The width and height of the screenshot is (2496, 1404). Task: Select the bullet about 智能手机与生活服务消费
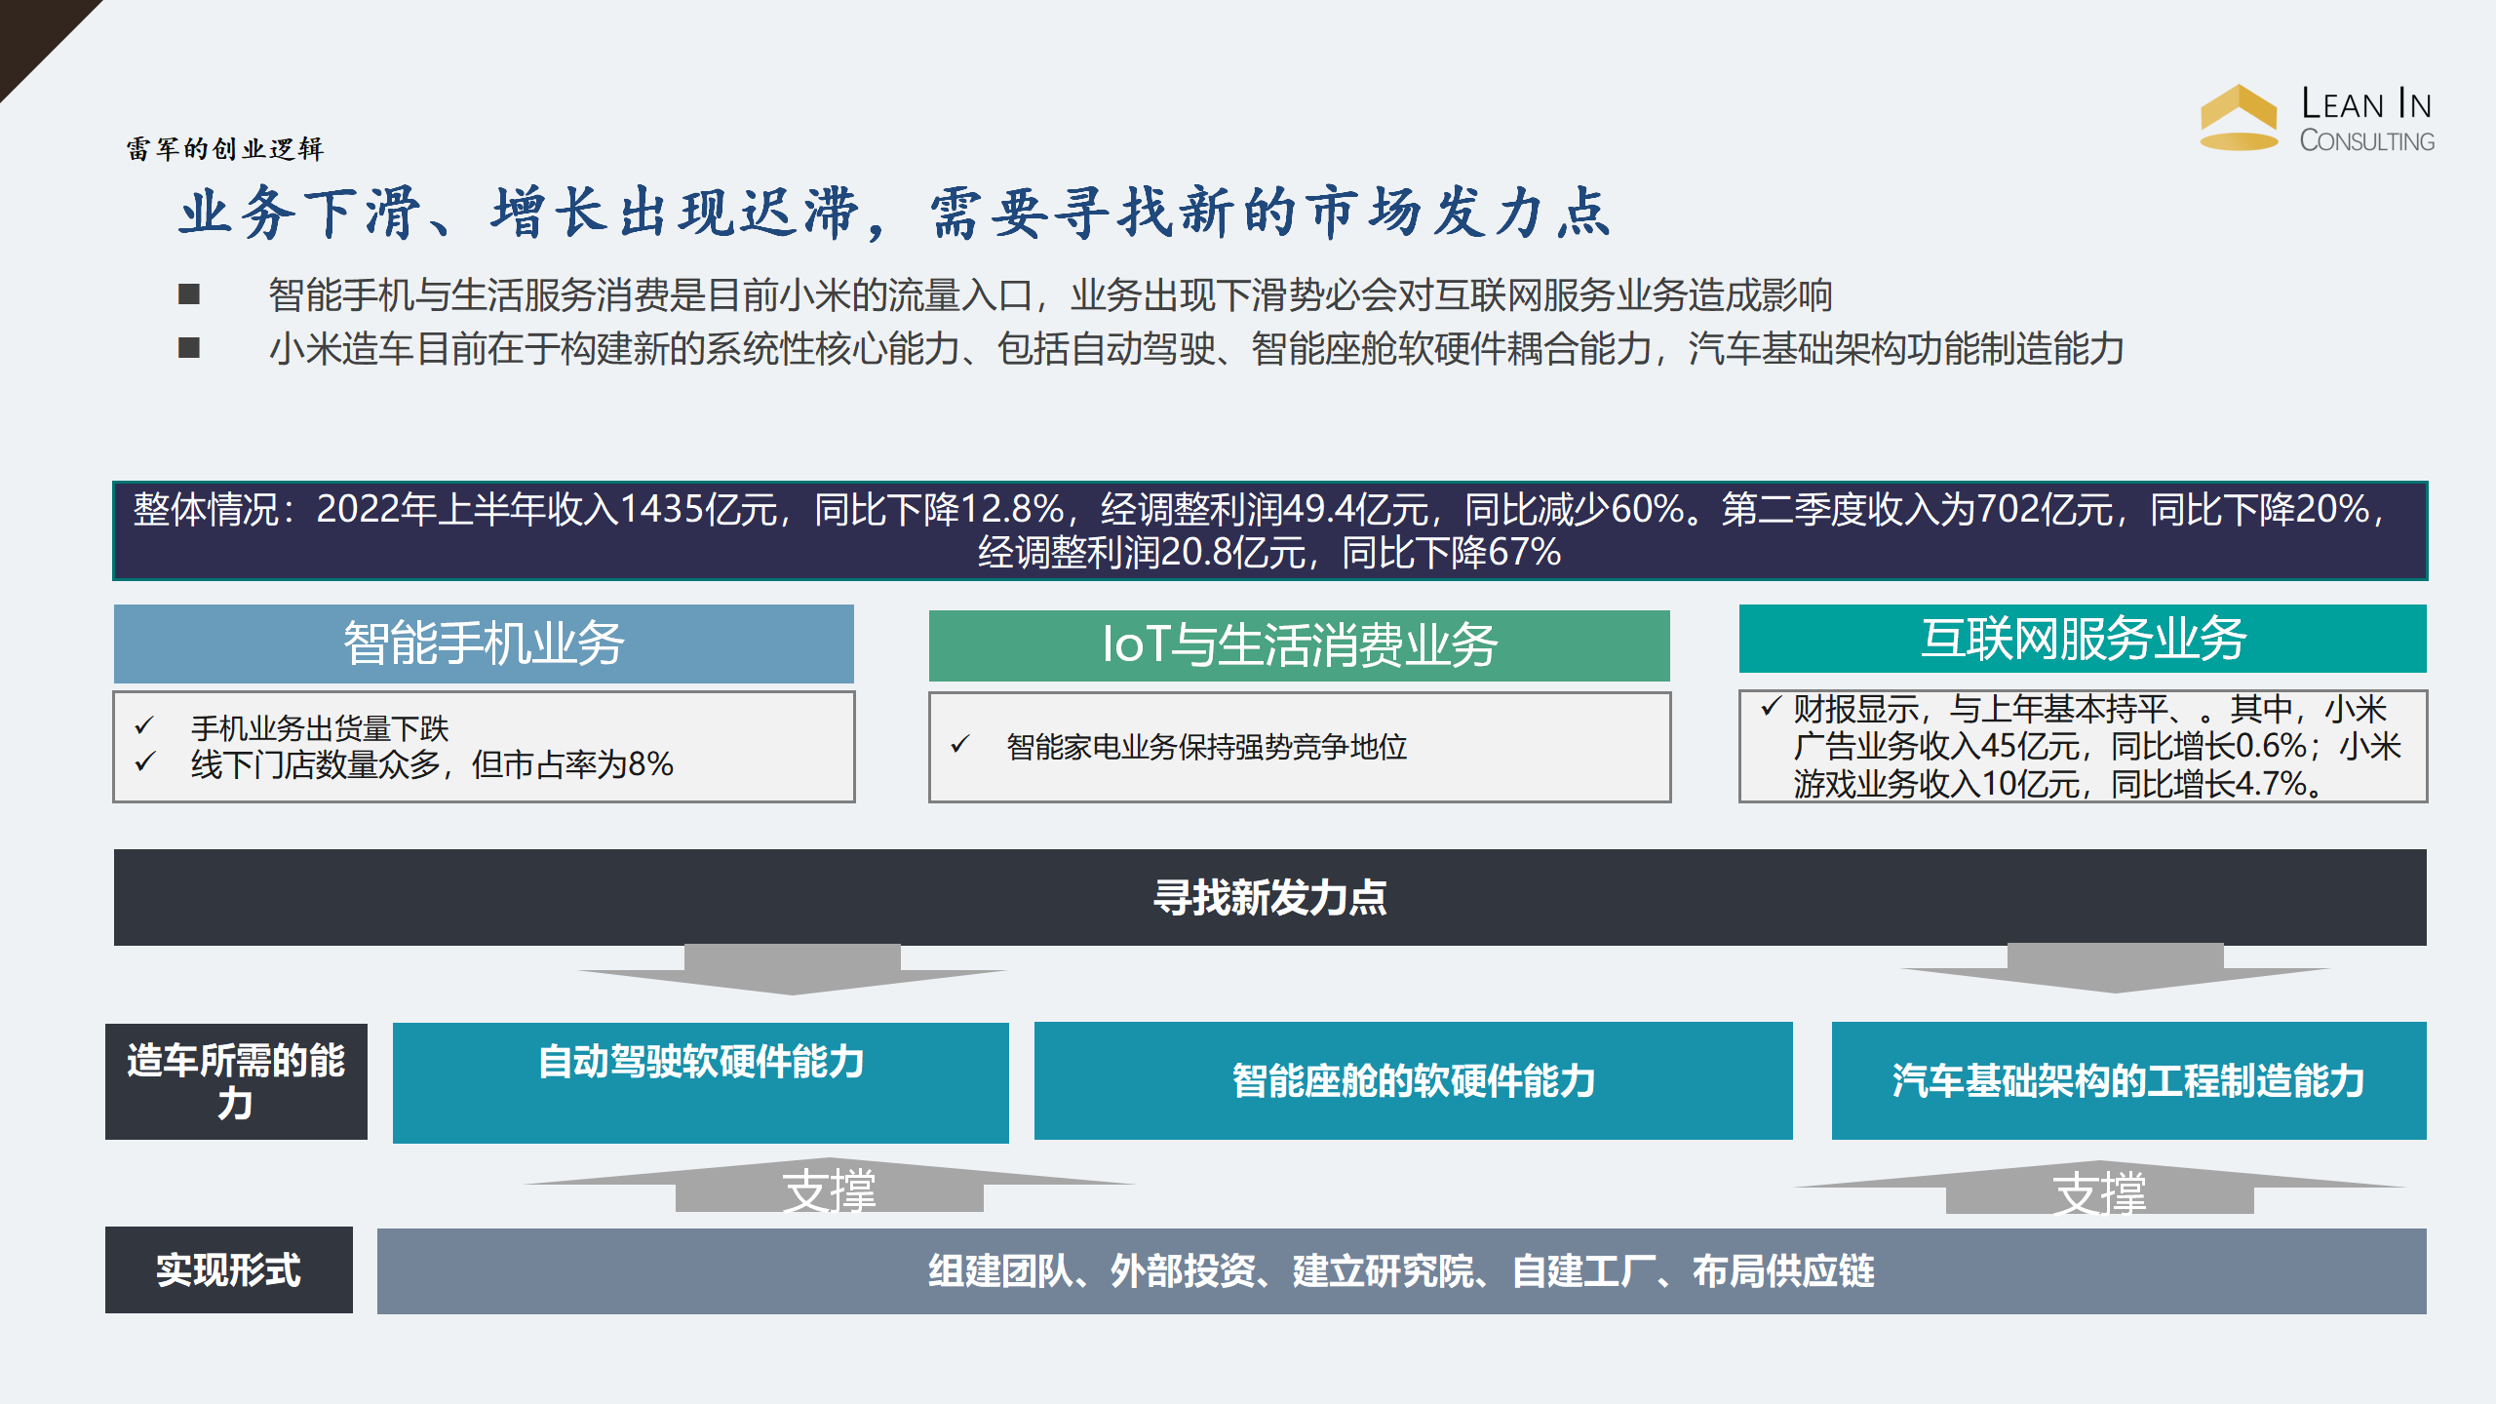[x=1050, y=294]
